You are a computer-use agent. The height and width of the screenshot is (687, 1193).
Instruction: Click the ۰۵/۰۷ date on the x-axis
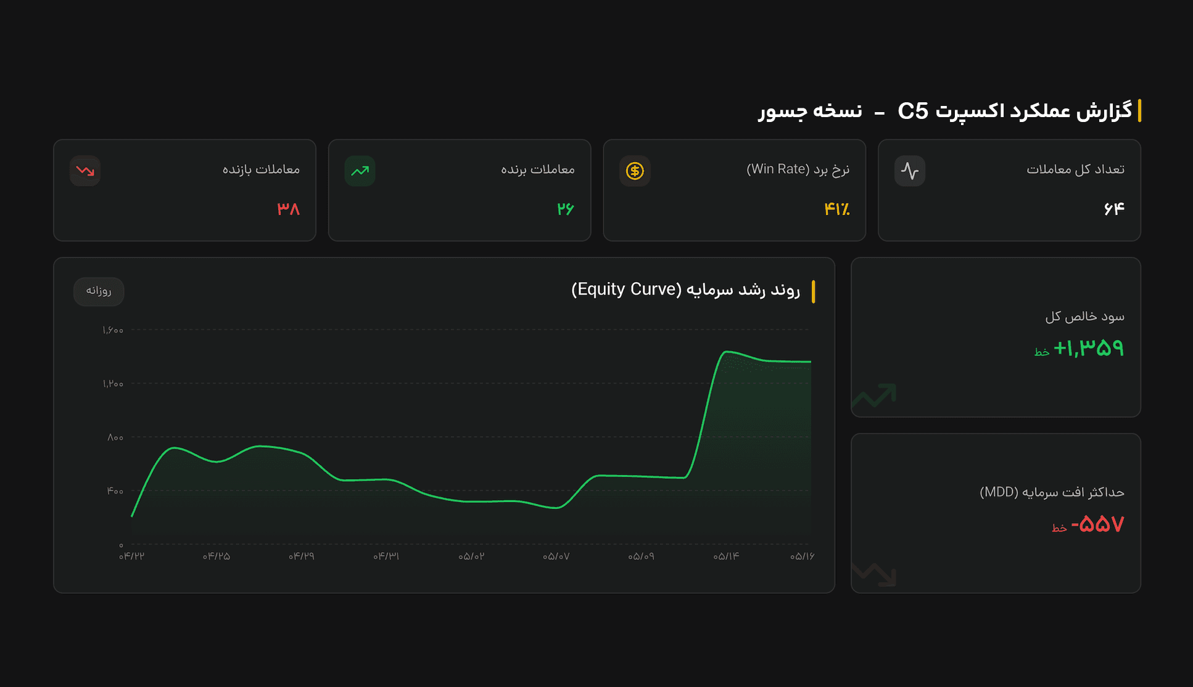pos(556,556)
